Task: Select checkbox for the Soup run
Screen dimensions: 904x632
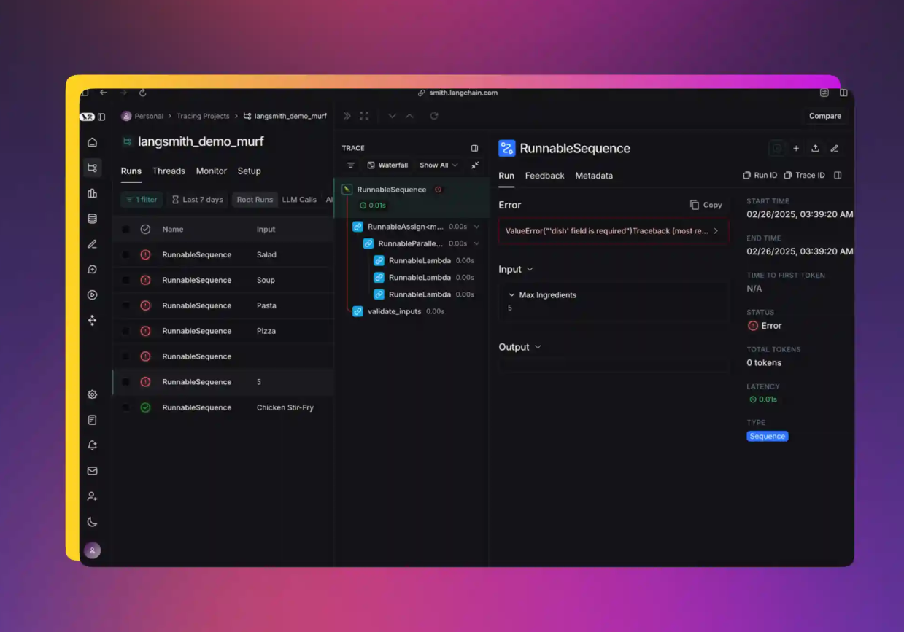Action: 125,281
